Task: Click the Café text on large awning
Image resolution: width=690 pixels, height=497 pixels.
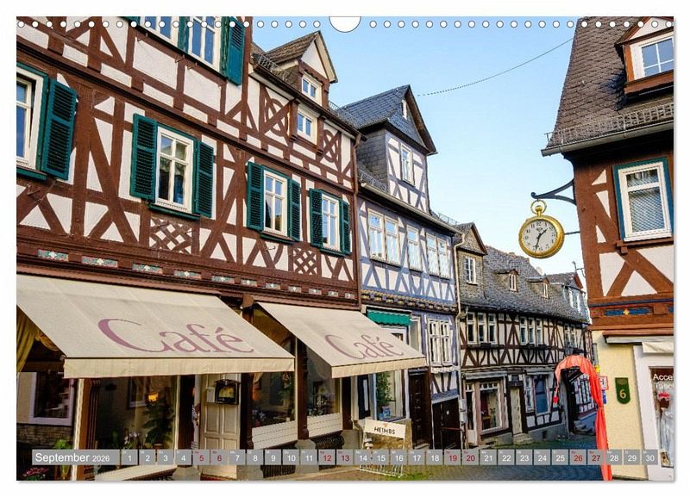Action: [175, 337]
